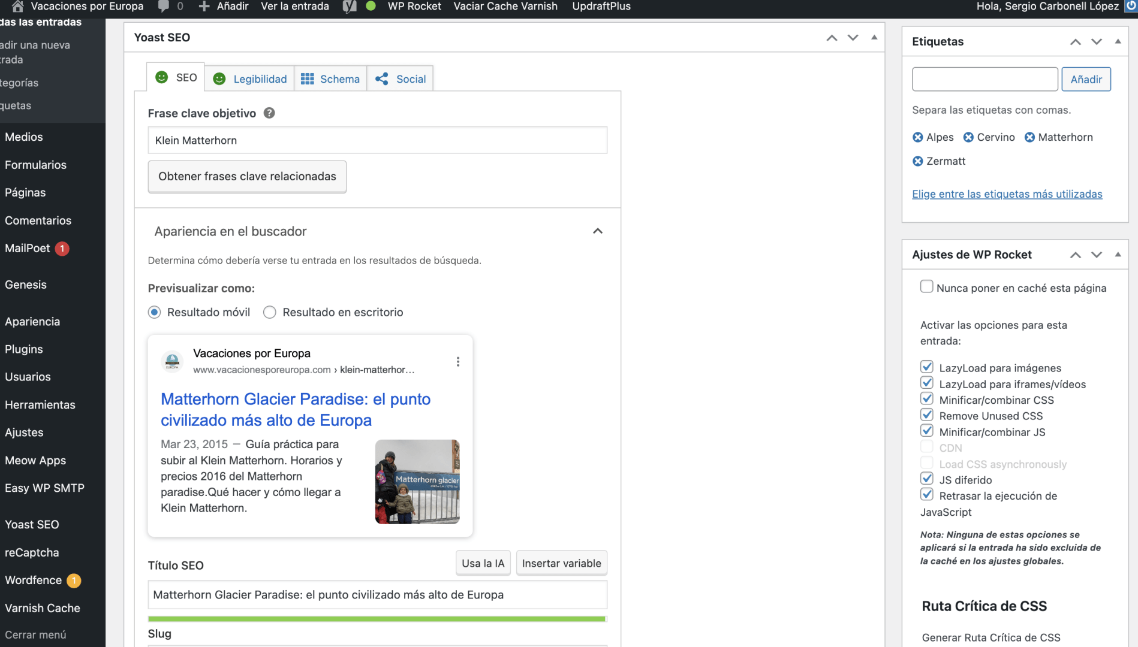Viewport: 1138px width, 647px height.
Task: Select the Resultado móvil radio option
Action: [155, 312]
